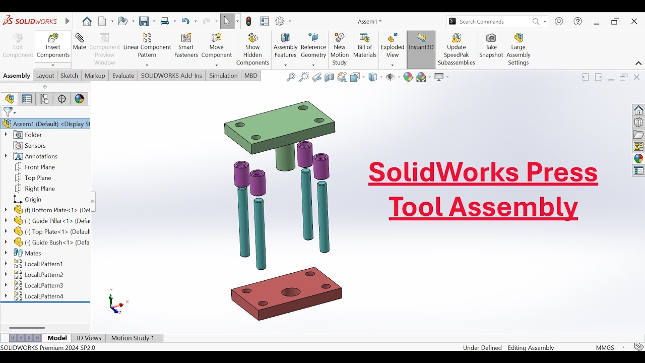
Task: Select Guide Pillar<1> in the tree
Action: tap(52, 221)
